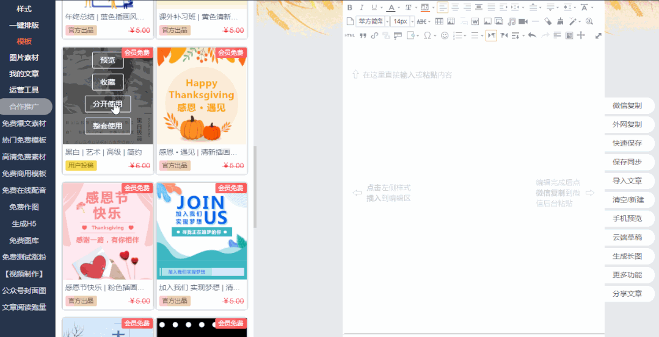This screenshot has height=337, width=659.
Task: Toggle left-to-right paragraph direction
Action: tap(491, 35)
